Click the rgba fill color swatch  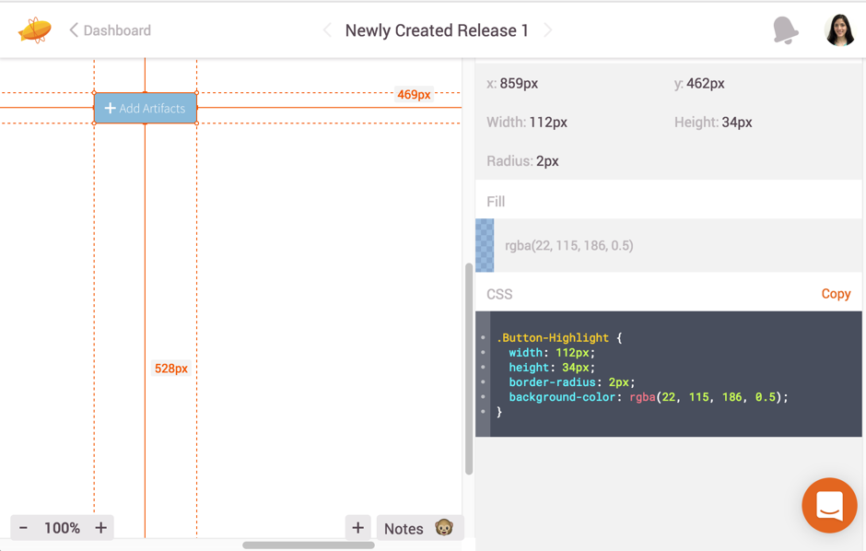(x=484, y=245)
